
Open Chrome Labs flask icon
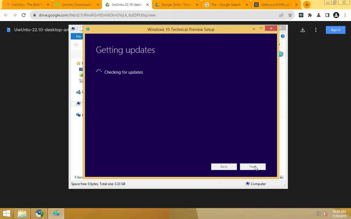click(319, 15)
